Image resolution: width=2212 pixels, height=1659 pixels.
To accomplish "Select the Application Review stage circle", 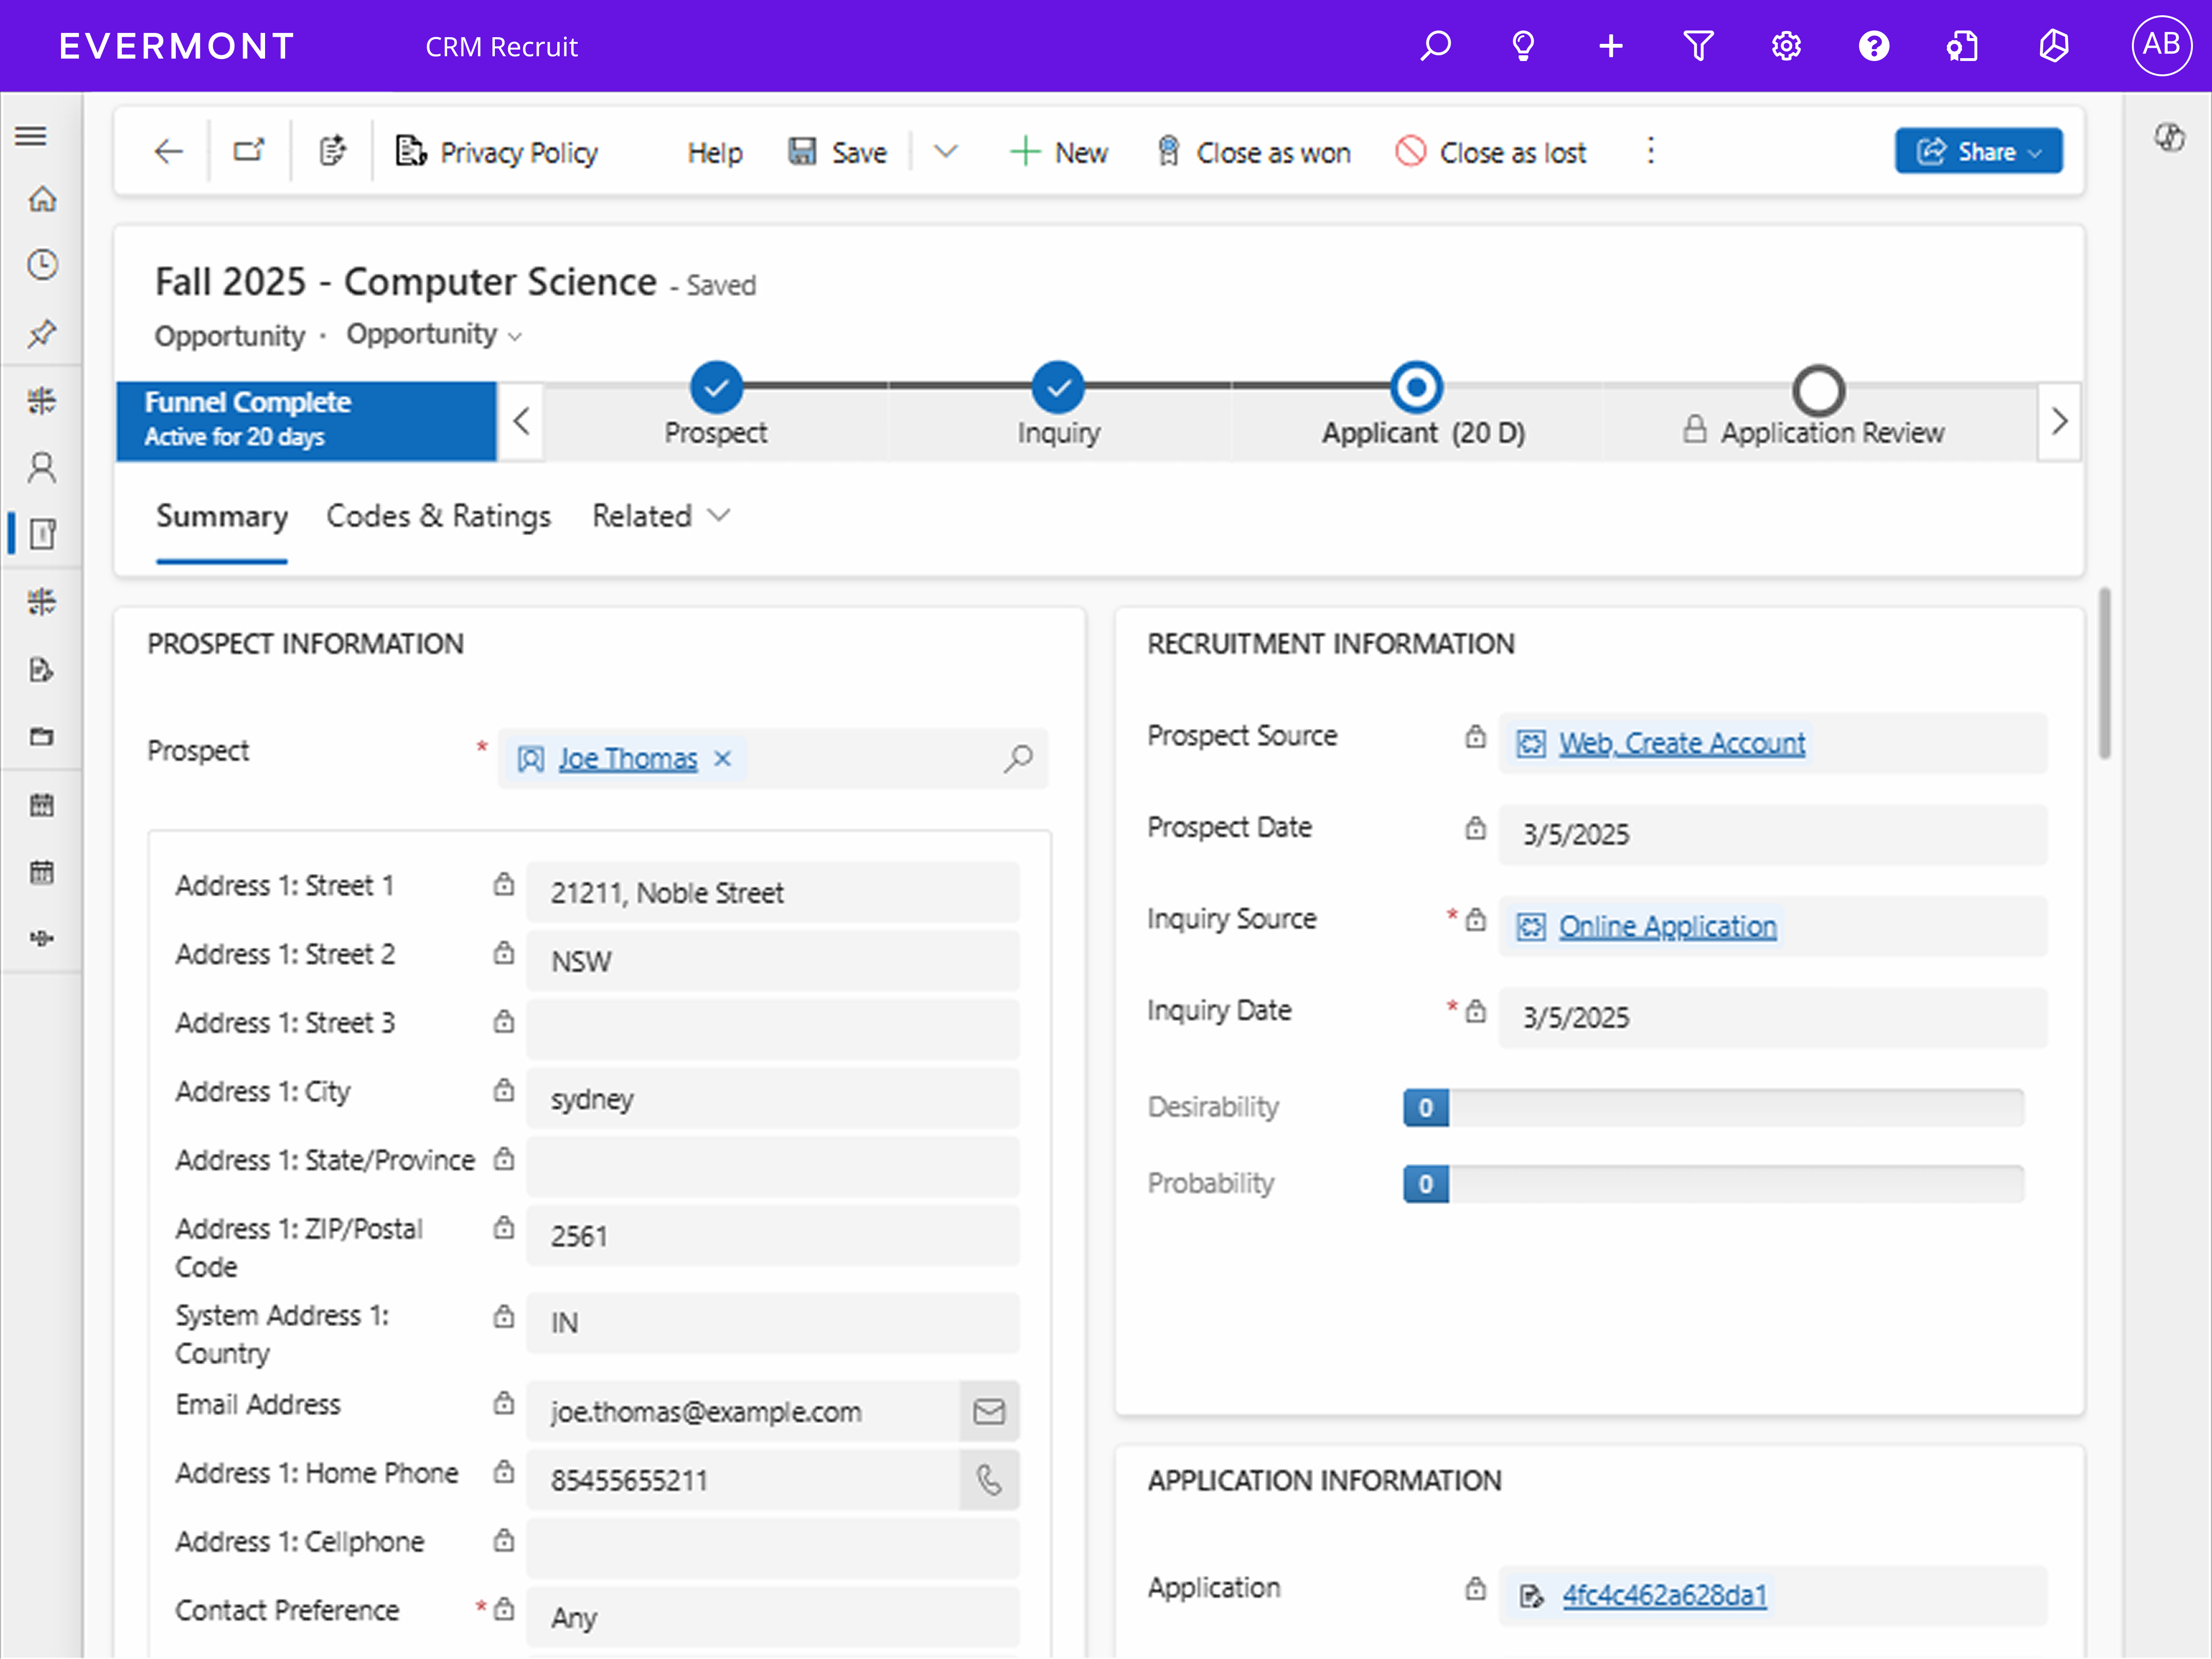I will pyautogui.click(x=1818, y=391).
